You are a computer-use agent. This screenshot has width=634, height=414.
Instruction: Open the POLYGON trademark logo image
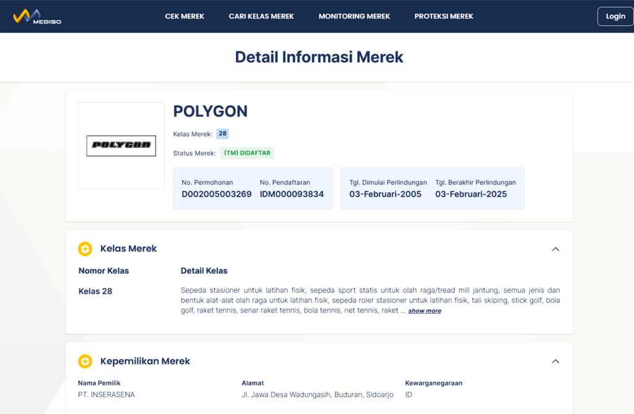(121, 145)
